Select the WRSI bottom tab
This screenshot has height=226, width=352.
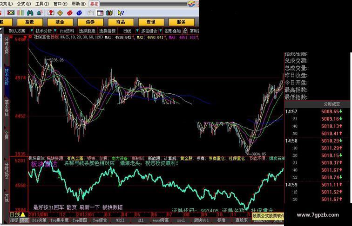[x=120, y=220]
